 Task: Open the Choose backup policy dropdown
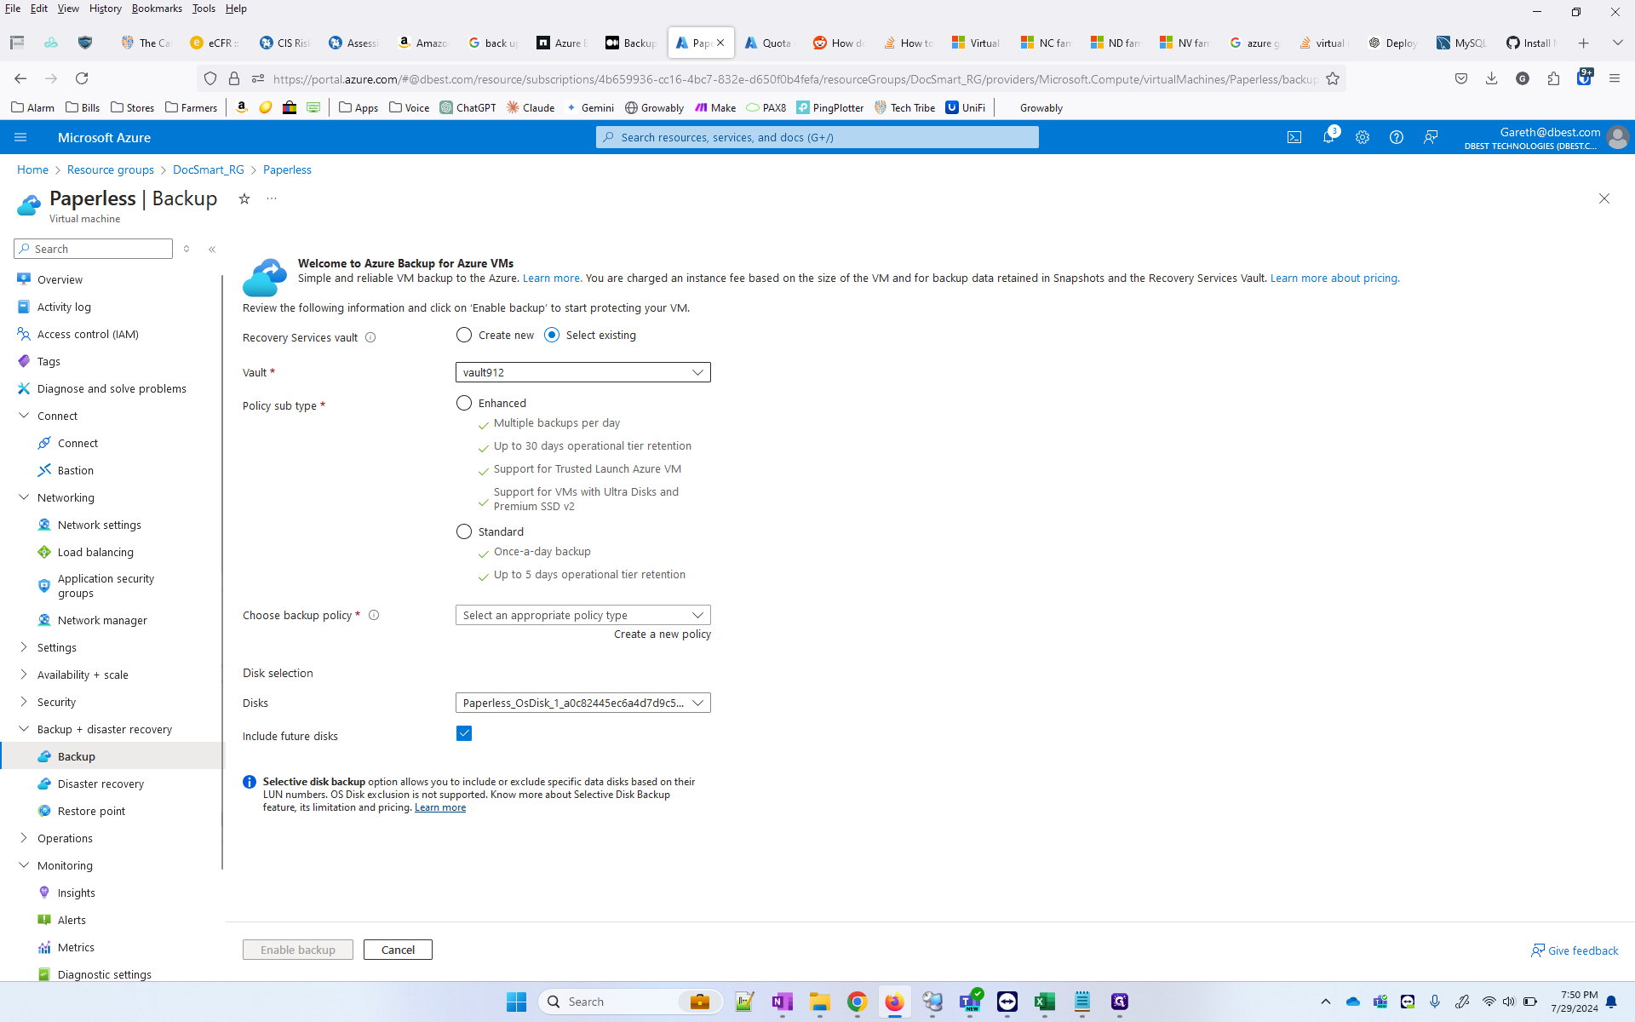pos(582,615)
